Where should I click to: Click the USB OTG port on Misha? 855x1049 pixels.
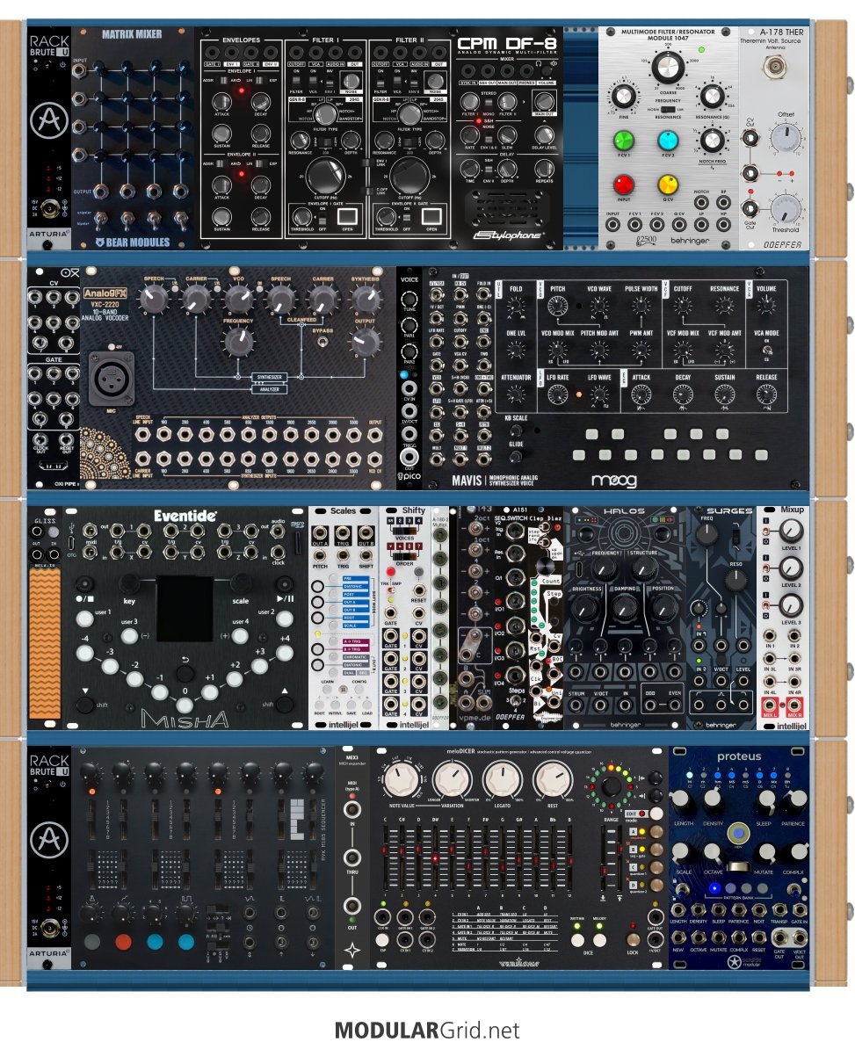(x=71, y=542)
